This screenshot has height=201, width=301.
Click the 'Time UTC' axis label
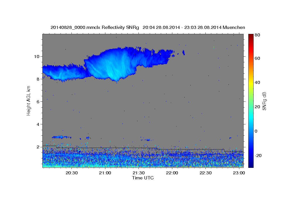(143, 178)
